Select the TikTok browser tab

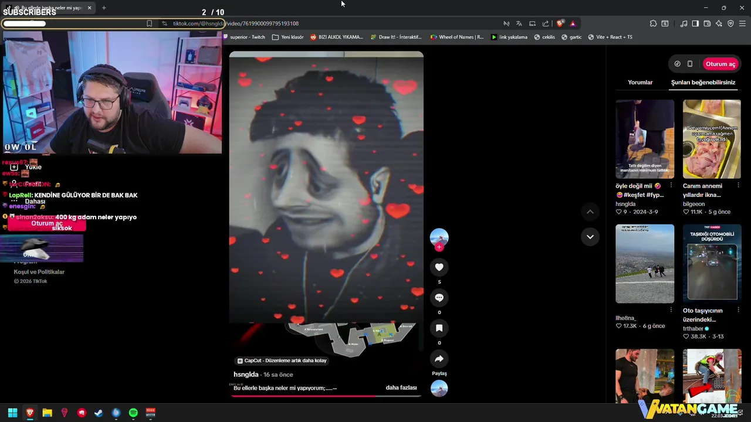[x=48, y=8]
